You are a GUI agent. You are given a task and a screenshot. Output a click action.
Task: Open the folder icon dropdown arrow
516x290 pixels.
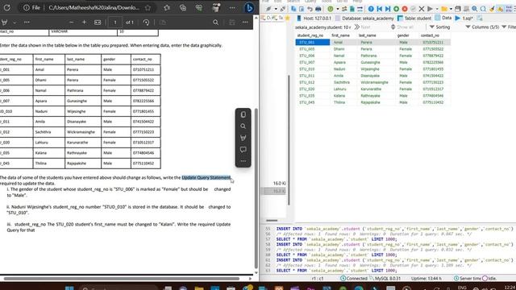point(451,9)
